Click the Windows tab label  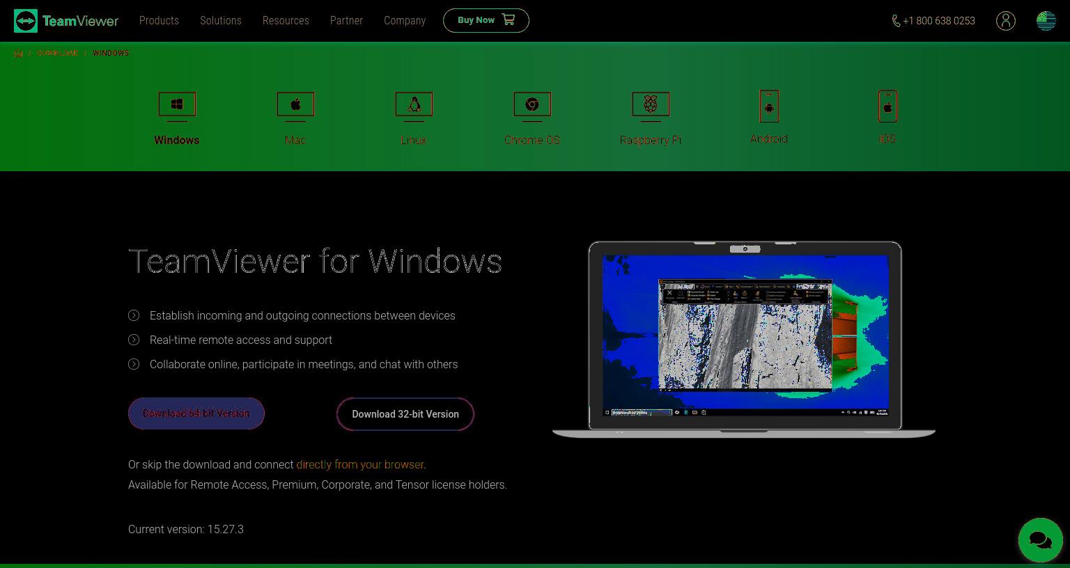tap(177, 140)
